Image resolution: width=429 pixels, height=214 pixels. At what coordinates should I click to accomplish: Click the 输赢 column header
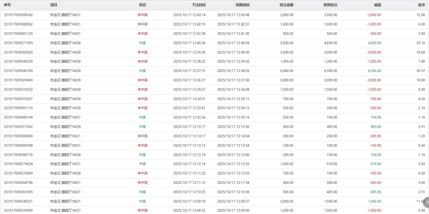point(377,5)
